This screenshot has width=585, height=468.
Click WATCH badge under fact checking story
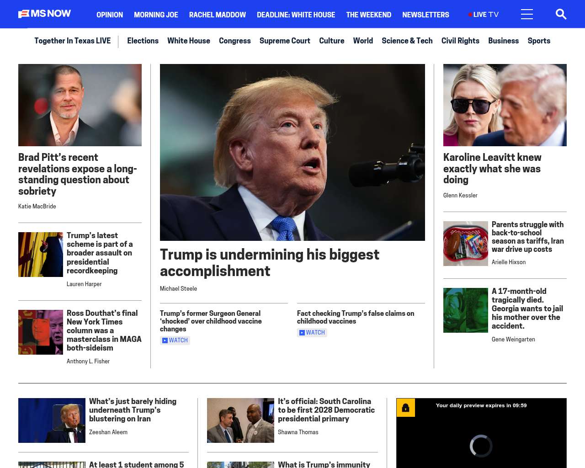(x=312, y=333)
